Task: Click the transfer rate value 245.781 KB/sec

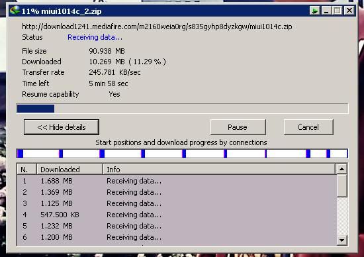Action: [114, 72]
